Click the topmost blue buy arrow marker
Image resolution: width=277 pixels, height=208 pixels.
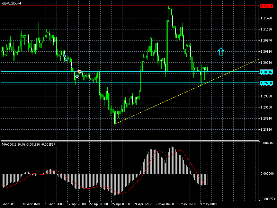64,56
